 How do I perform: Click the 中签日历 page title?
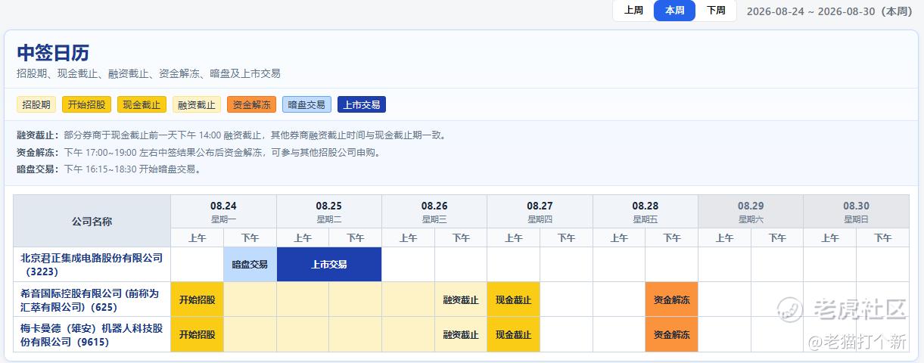(x=53, y=52)
